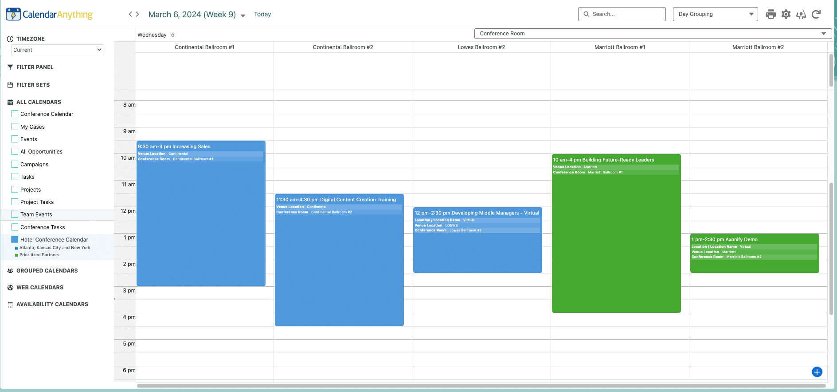Open the Increasing Sales event

[x=201, y=213]
